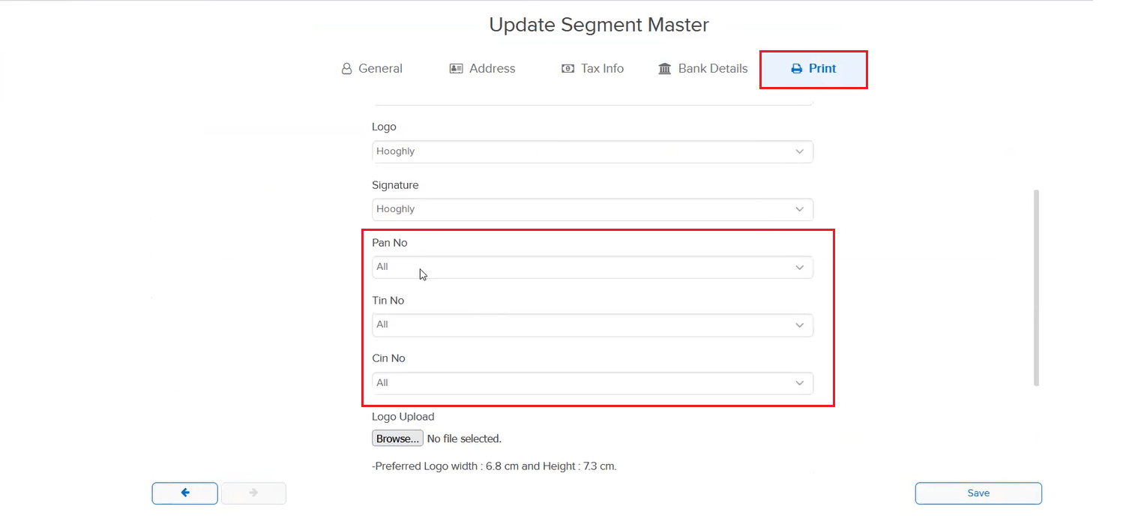Click the Logo dropdown showing Hooghly
The width and height of the screenshot is (1135, 518).
[592, 151]
